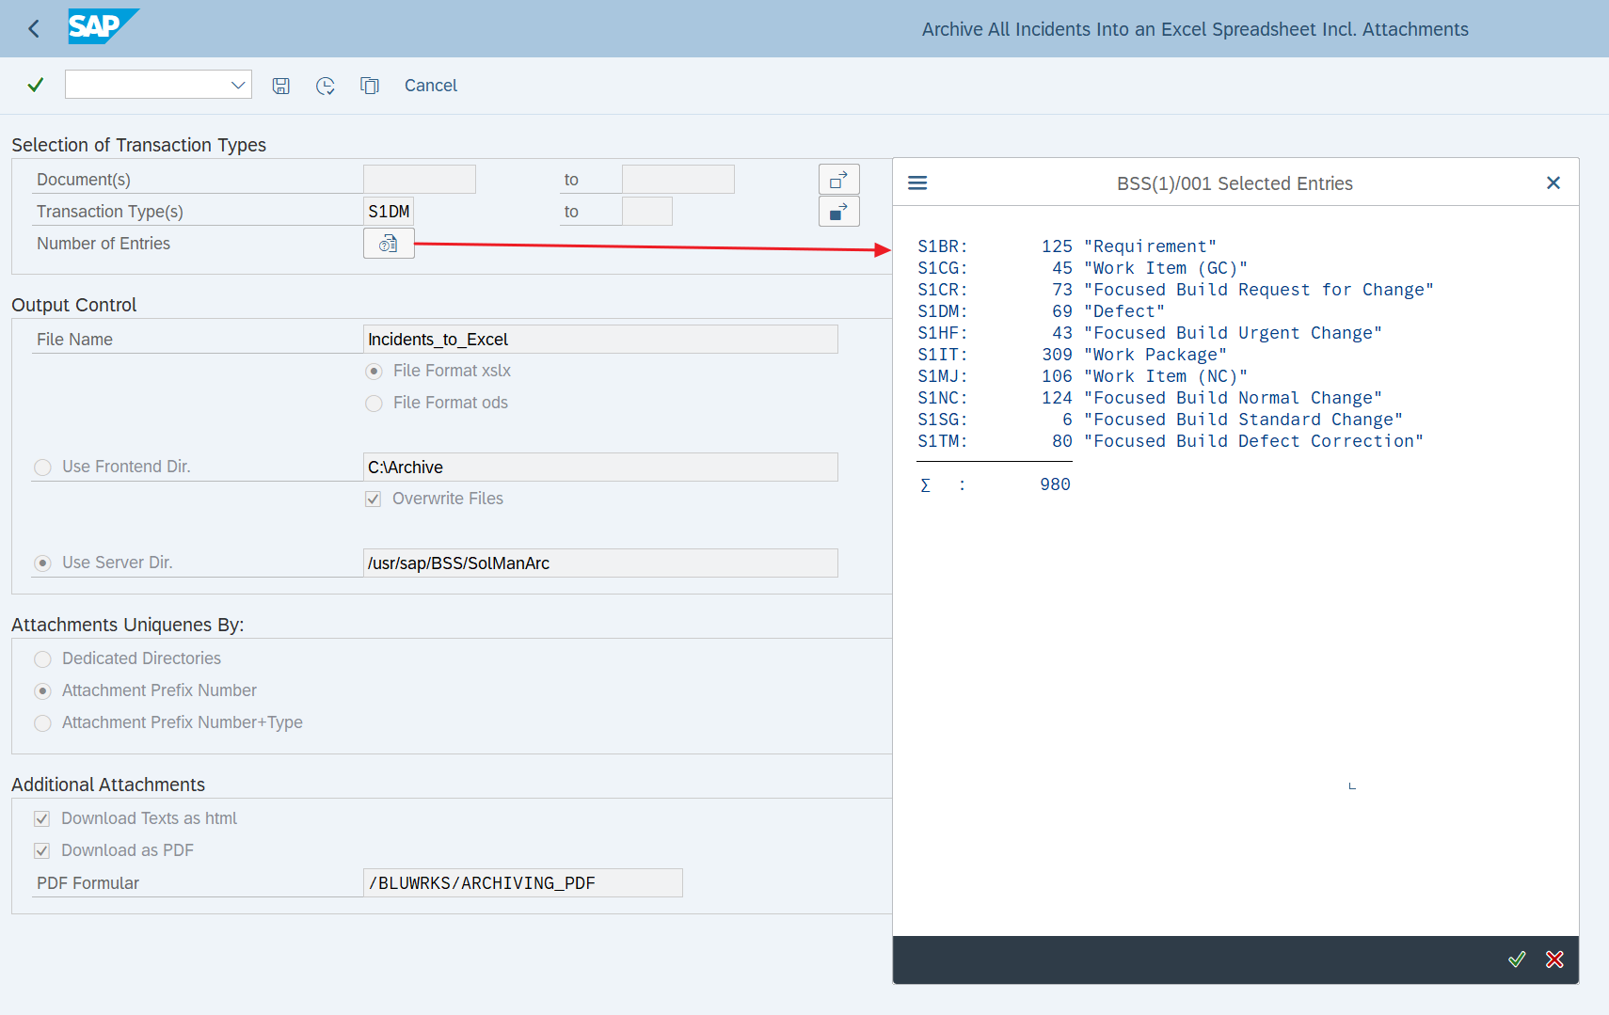This screenshot has height=1015, width=1609.
Task: Toggle the Overwrite Files checkbox
Action: coord(374,500)
